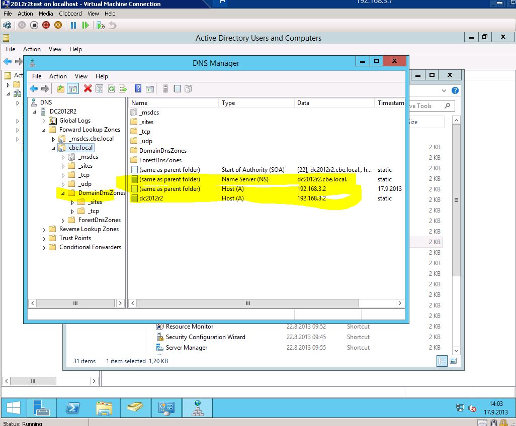
Task: Sort records by the Type column header
Action: [x=256, y=103]
